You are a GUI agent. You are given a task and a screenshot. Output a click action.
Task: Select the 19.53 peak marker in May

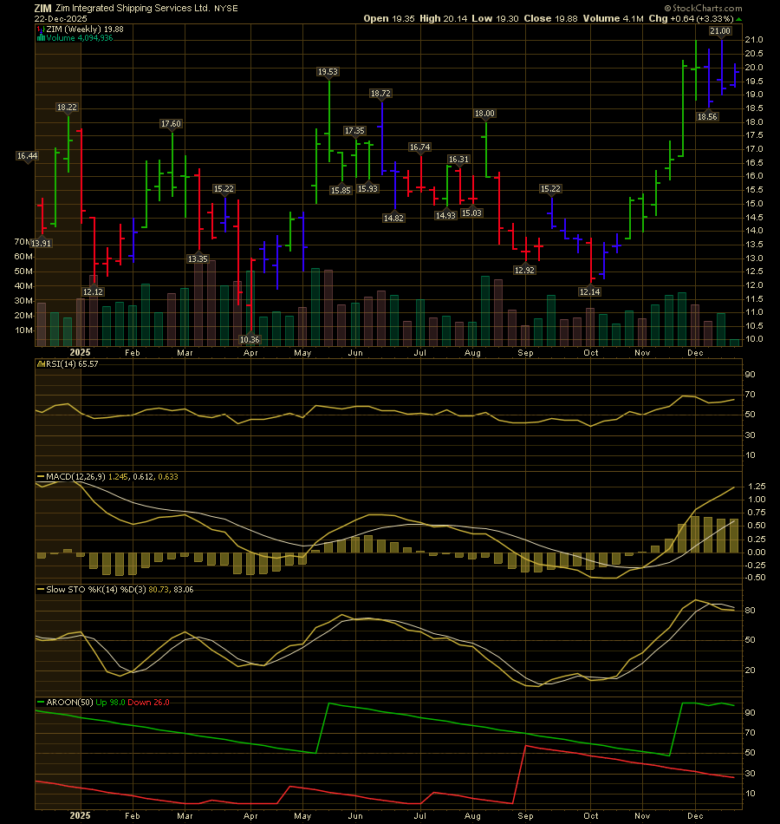coord(328,72)
